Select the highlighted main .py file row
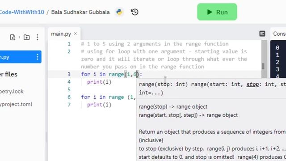Screen dimensions: 286x161 coord(21,57)
